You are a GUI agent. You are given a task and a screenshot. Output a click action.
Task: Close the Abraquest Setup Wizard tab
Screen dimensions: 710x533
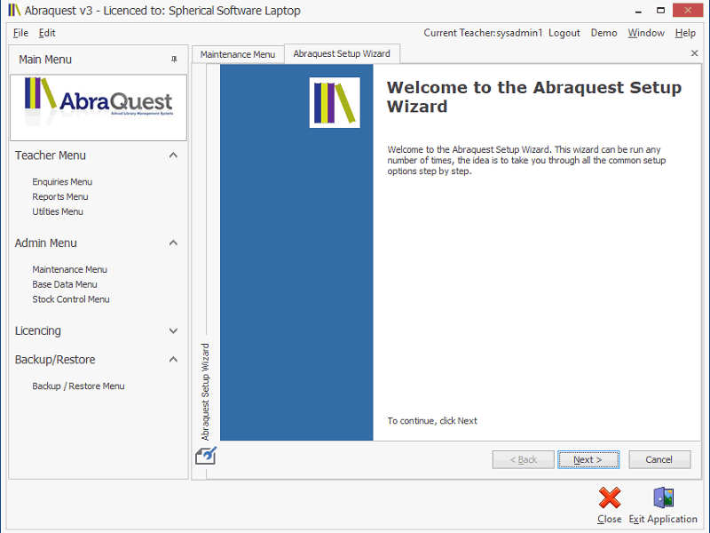pos(694,53)
